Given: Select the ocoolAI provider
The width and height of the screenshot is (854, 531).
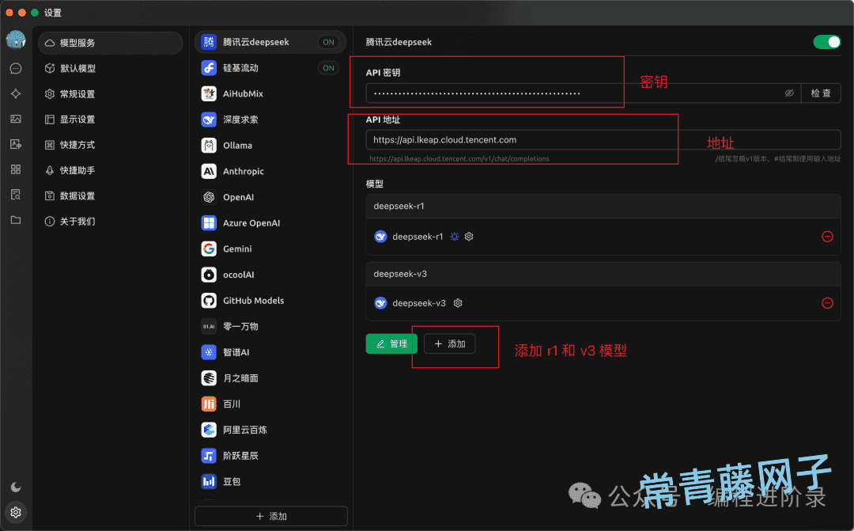Looking at the screenshot, I should point(270,275).
